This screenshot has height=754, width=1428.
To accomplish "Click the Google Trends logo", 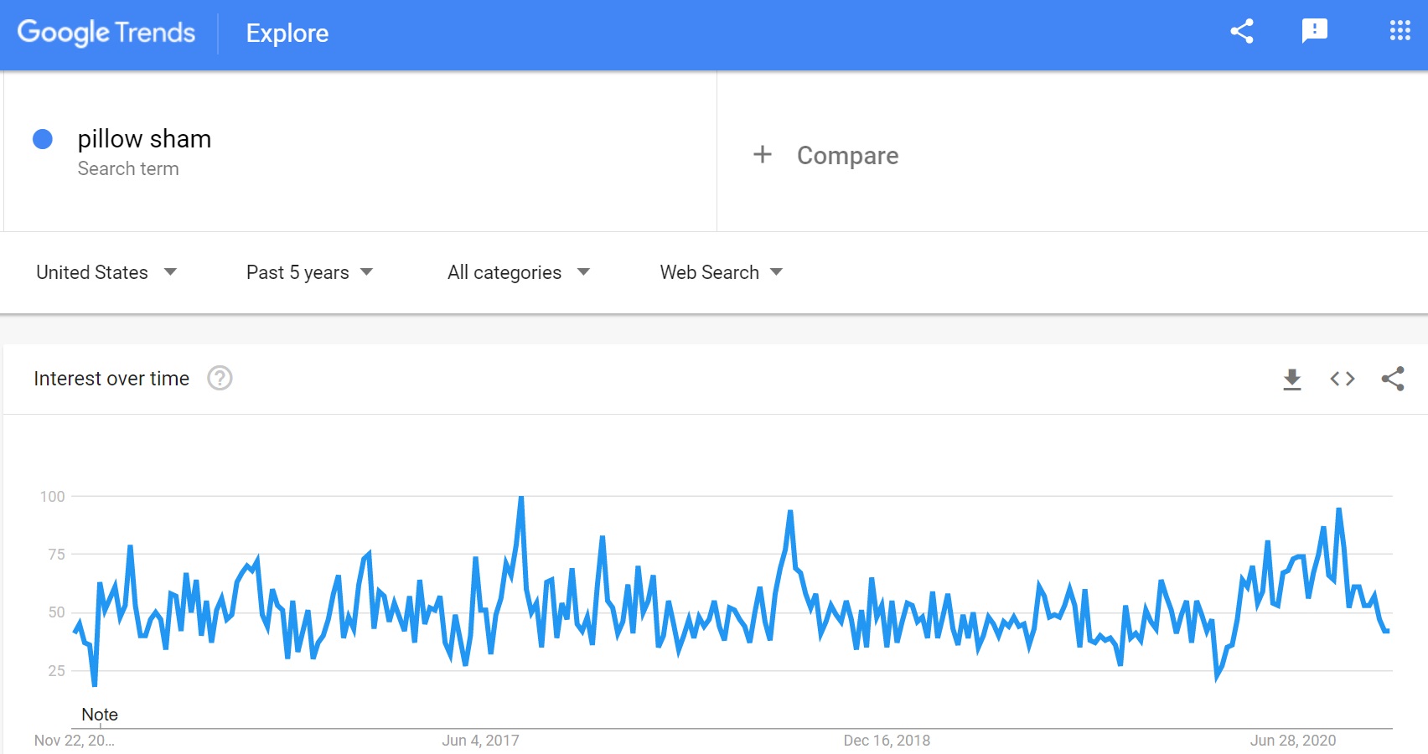I will pos(106,33).
